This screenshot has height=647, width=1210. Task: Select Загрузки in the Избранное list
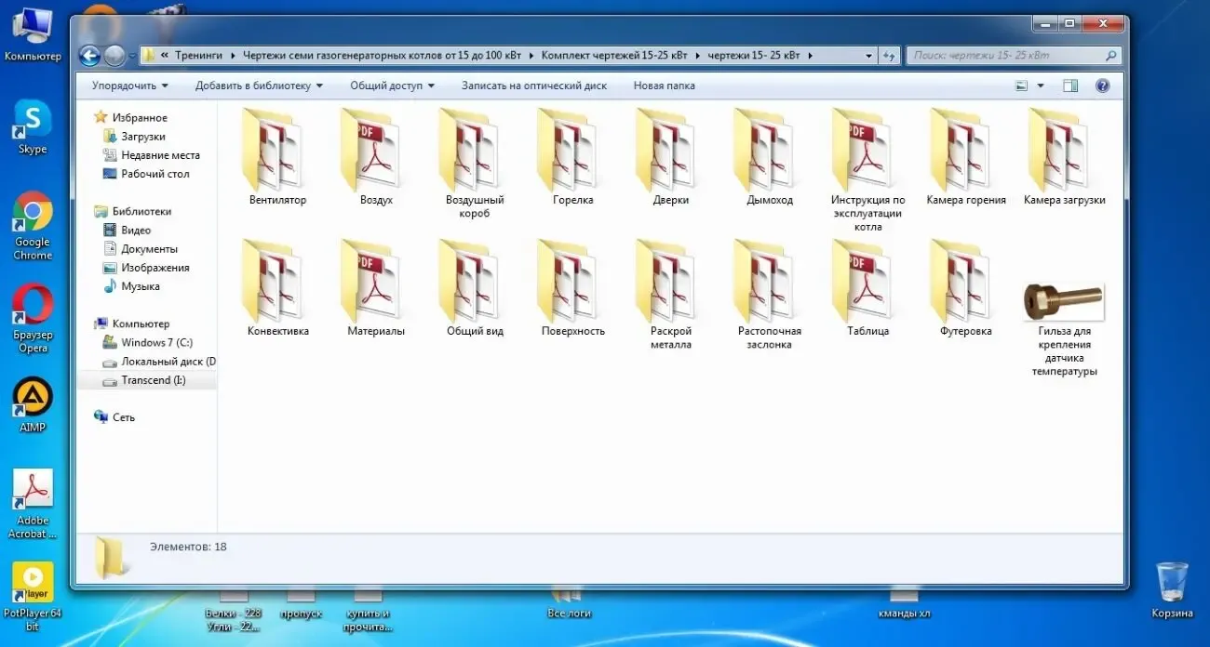142,137
